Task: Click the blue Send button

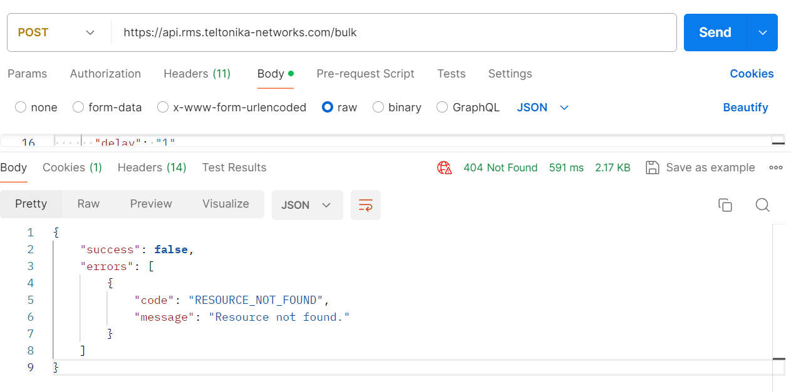Action: 715,33
